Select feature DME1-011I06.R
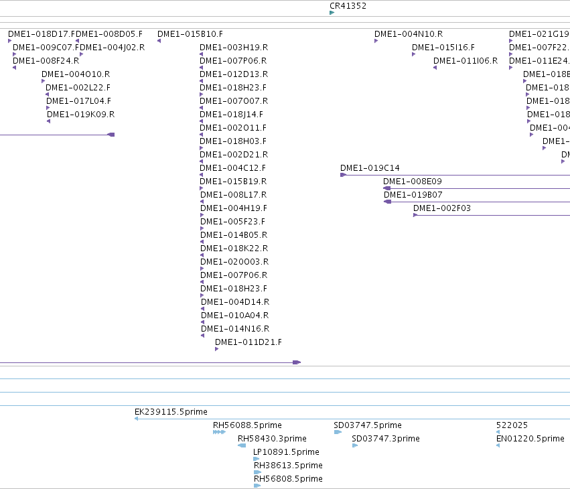 pyautogui.click(x=466, y=61)
